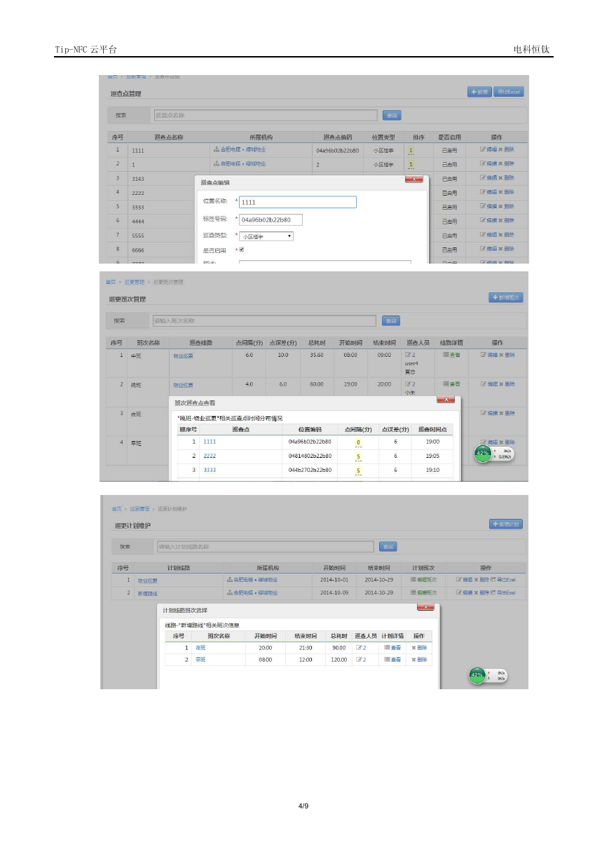Viewport: 609px width, 861px height.
Task: Click the edit icon in 中班 row
Action: [x=484, y=355]
